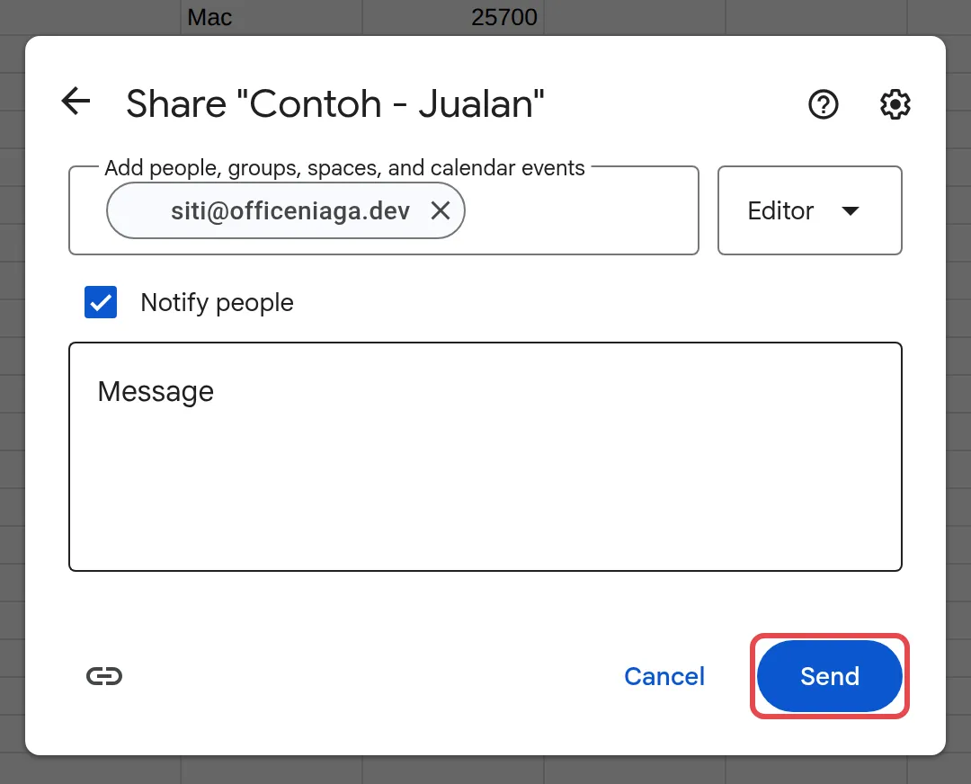The height and width of the screenshot is (784, 971).
Task: Go back using the left arrow icon
Action: click(76, 102)
